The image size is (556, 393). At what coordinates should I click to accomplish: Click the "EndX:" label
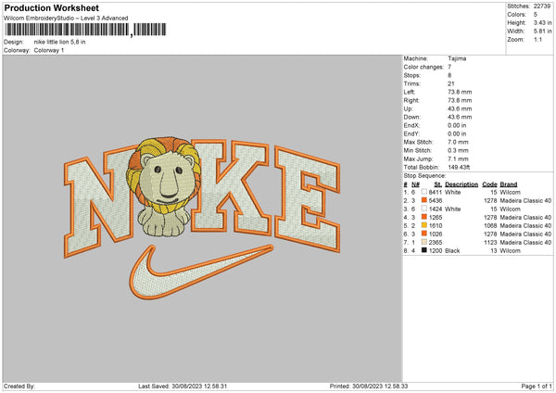click(x=411, y=125)
